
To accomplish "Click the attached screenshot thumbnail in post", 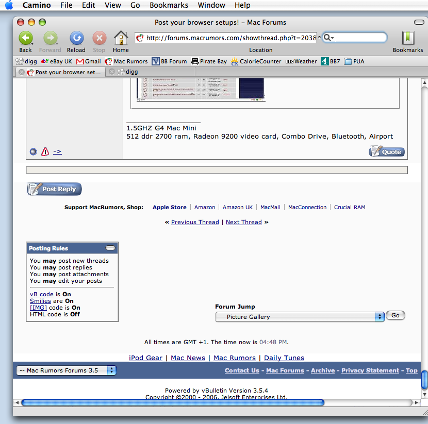I will [201, 90].
